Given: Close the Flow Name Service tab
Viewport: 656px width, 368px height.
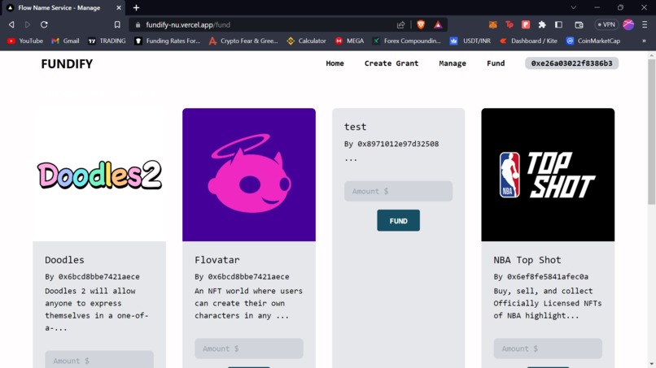Looking at the screenshot, I should coord(119,7).
